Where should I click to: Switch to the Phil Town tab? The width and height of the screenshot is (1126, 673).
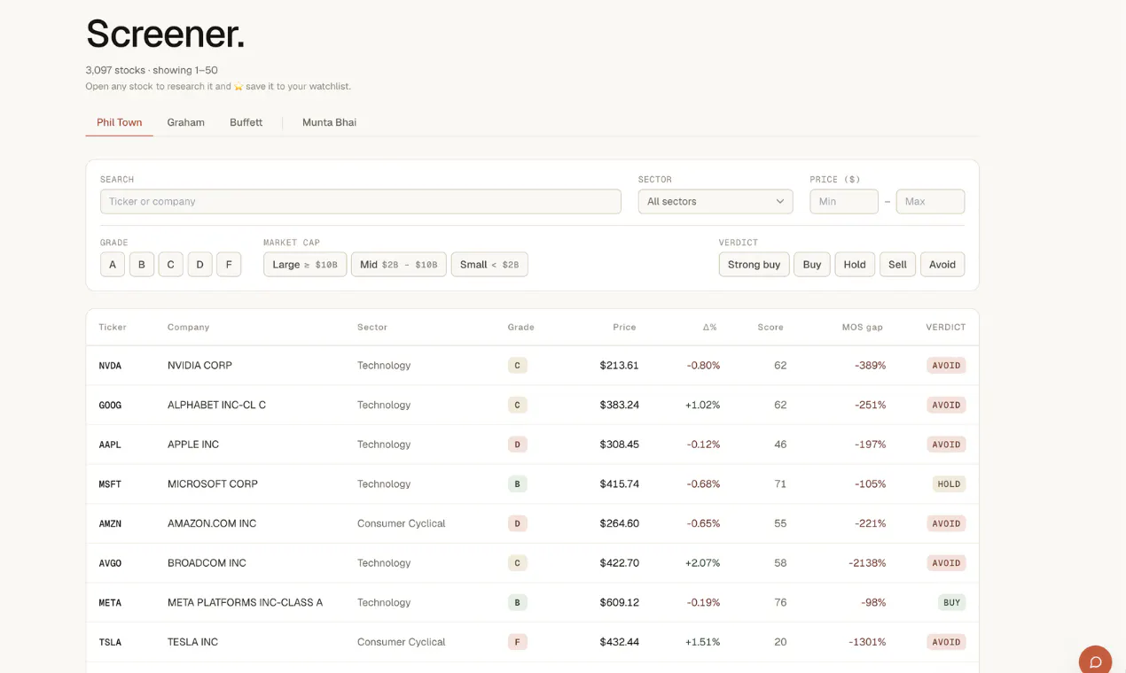coord(119,122)
